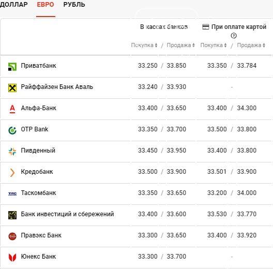Click the Альфа-Банк red logo icon
Viewport: 273px width, 269px height.
click(x=12, y=109)
